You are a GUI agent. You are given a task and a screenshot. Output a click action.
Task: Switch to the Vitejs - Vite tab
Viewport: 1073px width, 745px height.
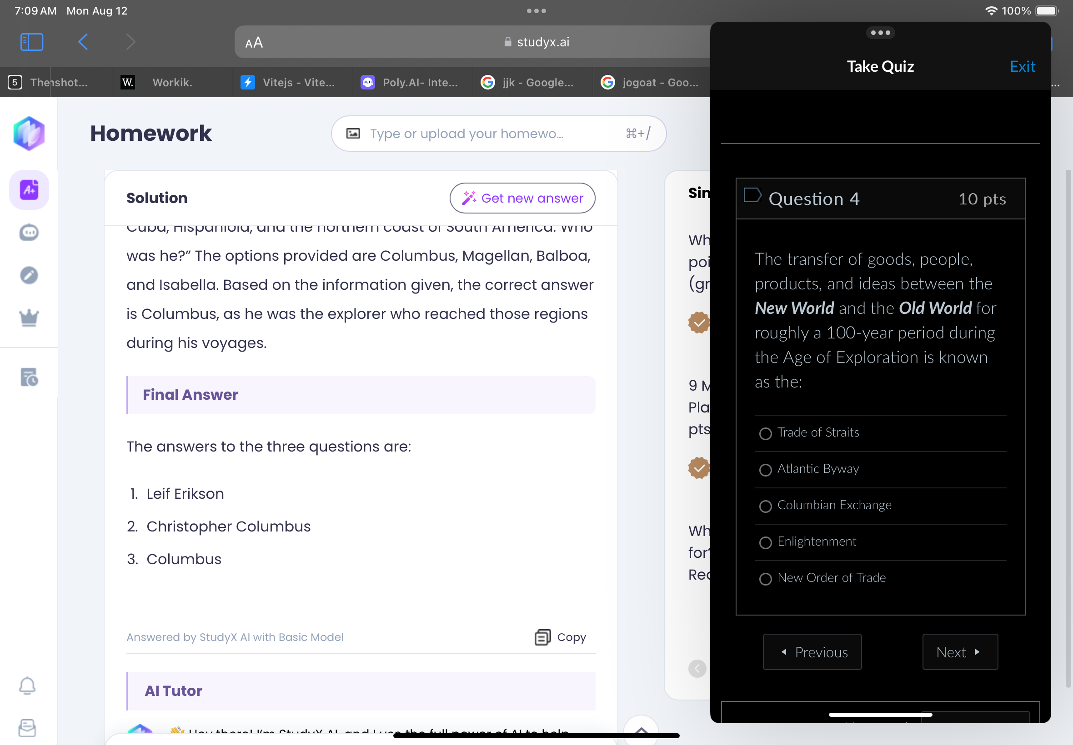292,83
